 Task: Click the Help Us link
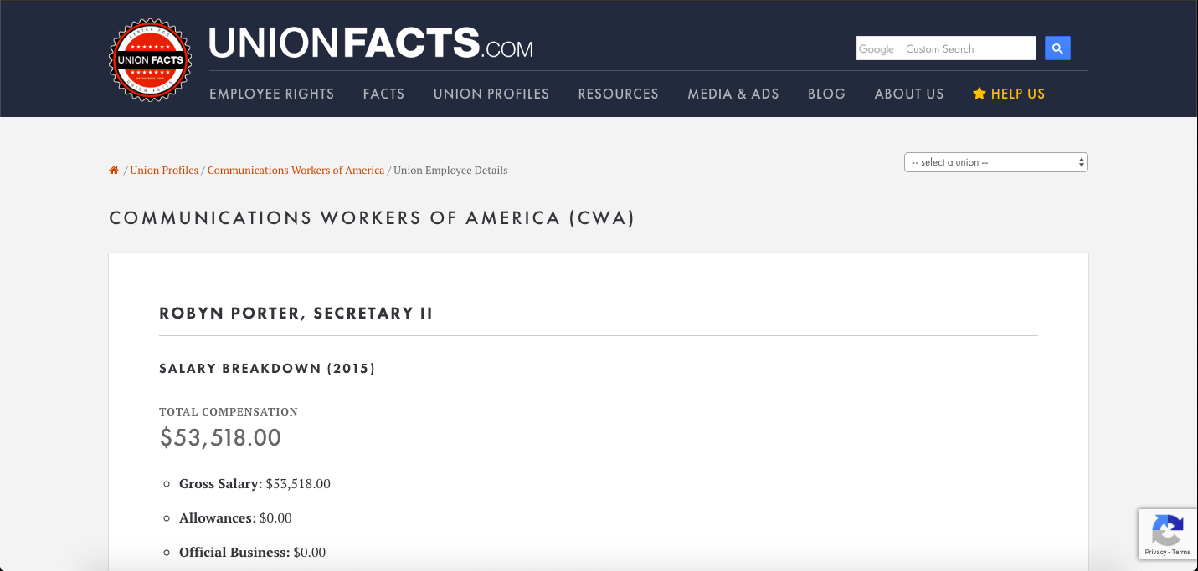tap(1018, 94)
